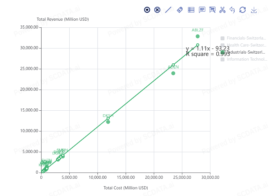Select the diagonal line tool
Image resolution: width=275 pixels, height=196 pixels.
coord(168,10)
